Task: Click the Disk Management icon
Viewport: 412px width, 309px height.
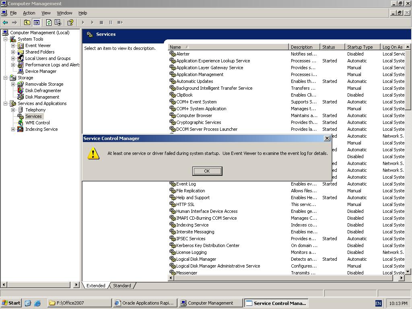Action: tap(21, 97)
